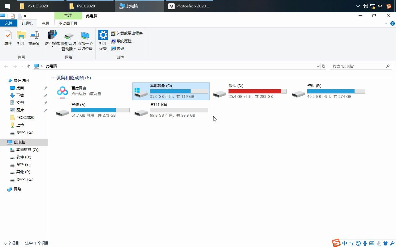Click the 打开设置 open settings gear
396x247 pixels.
(103, 40)
